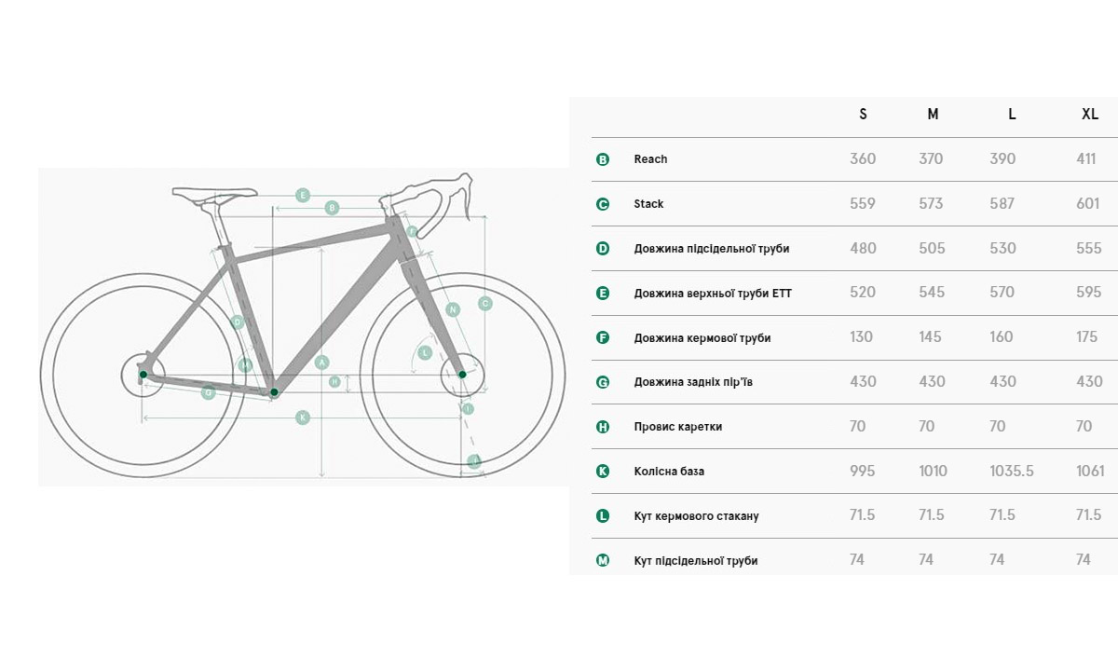This screenshot has height=671, width=1118.
Task: Click the C badge next to Stack
Action: tap(603, 204)
